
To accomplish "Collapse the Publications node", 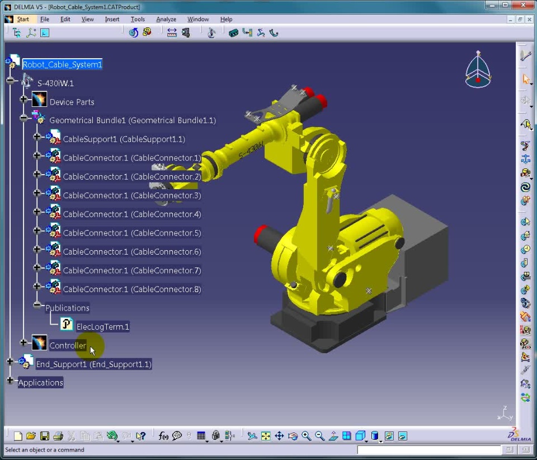I will pos(37,305).
